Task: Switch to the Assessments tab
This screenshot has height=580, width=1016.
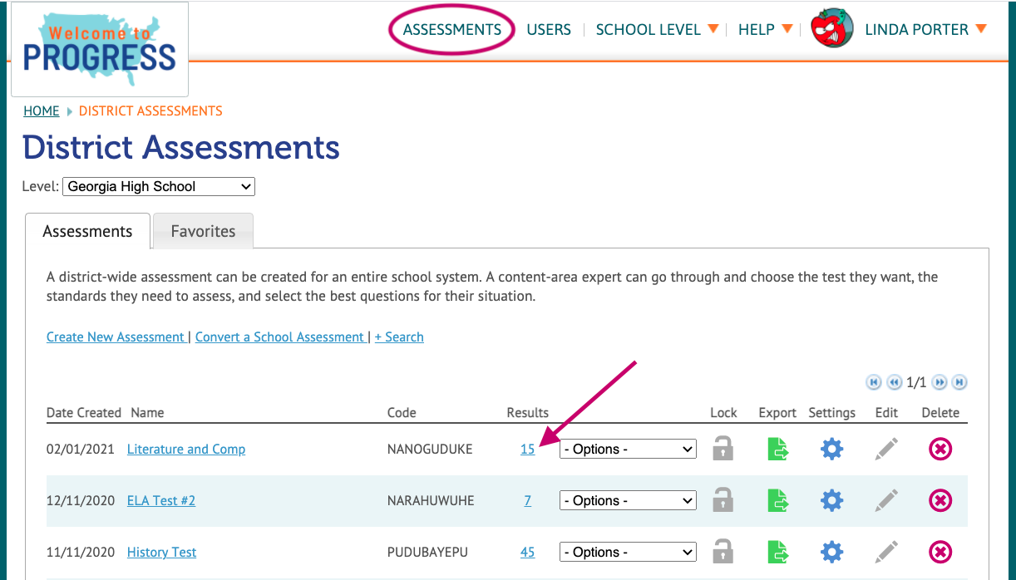Action: click(87, 231)
